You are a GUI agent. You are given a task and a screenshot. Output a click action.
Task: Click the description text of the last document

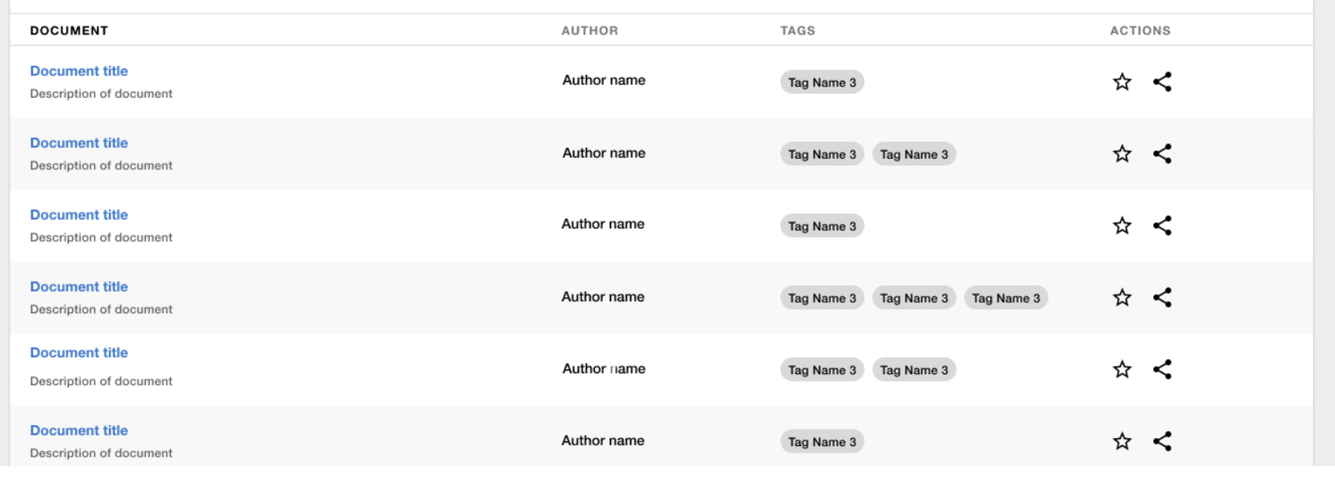point(101,453)
